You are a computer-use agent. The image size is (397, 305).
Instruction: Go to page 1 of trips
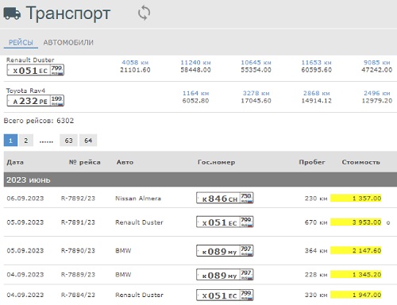[10, 141]
